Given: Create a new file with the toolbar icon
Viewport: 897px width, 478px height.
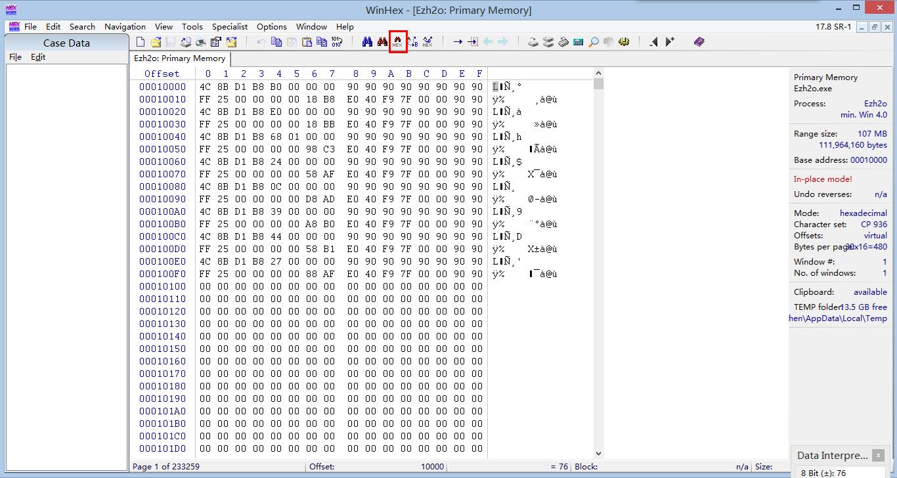Looking at the screenshot, I should [141, 42].
